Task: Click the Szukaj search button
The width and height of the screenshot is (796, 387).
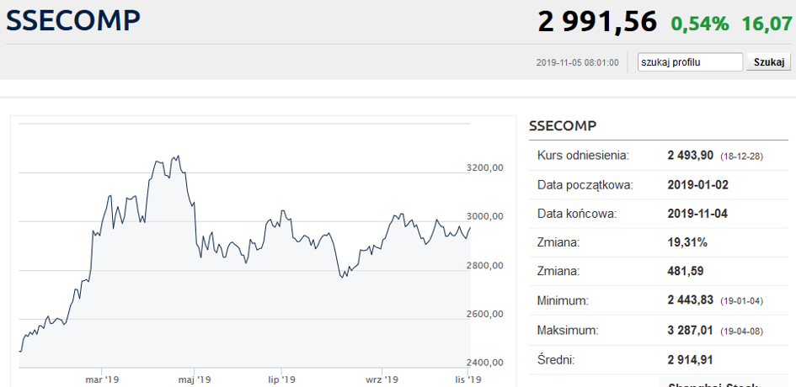Action: (x=768, y=62)
